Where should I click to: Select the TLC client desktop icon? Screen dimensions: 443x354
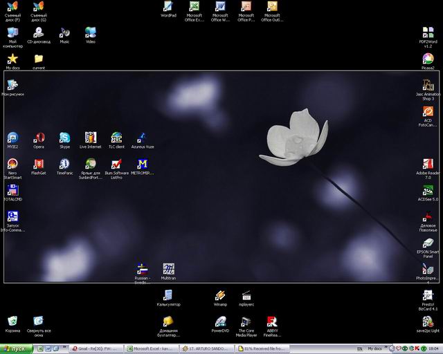116,140
